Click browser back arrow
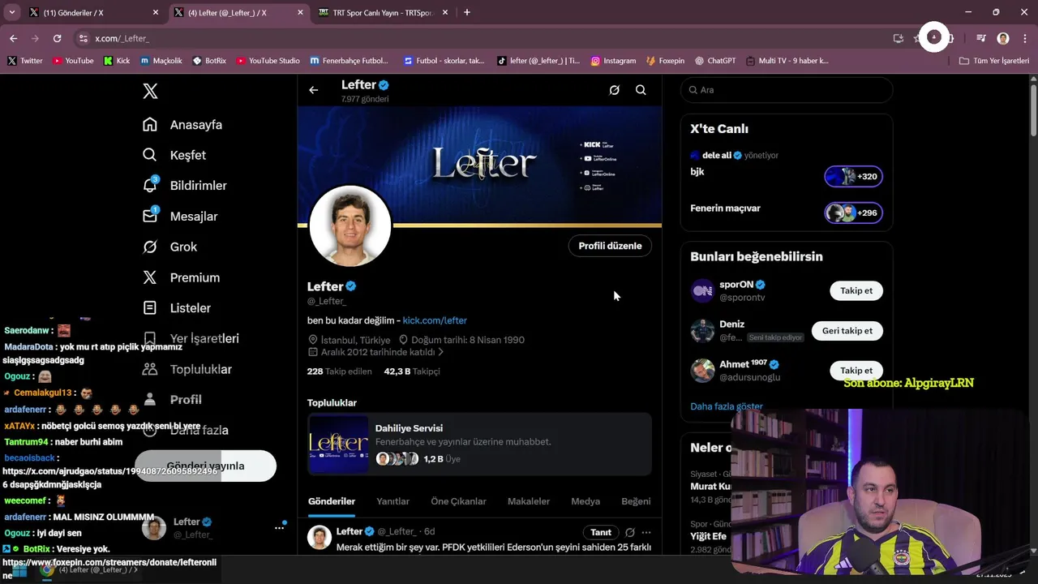Screen dimensions: 1038x584 click(14, 38)
